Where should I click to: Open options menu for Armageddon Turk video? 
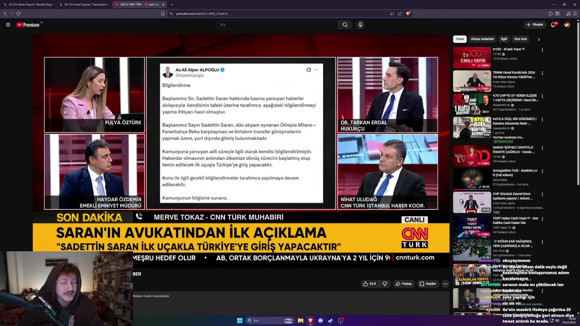click(542, 171)
